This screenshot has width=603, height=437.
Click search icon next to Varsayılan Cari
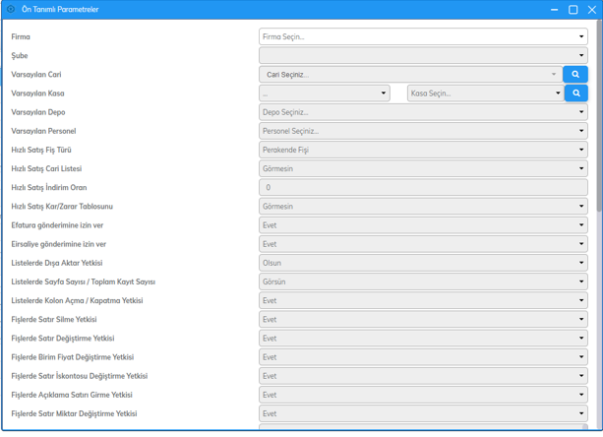tap(575, 74)
